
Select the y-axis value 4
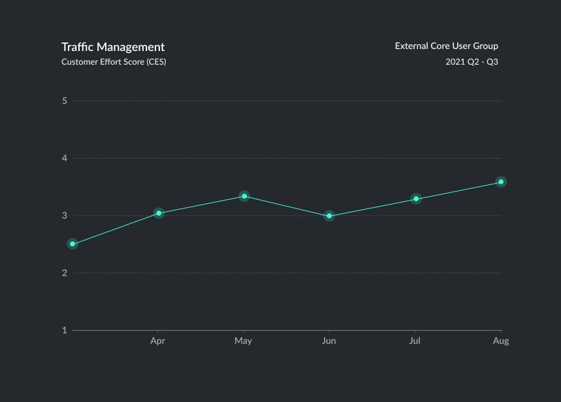coord(65,158)
